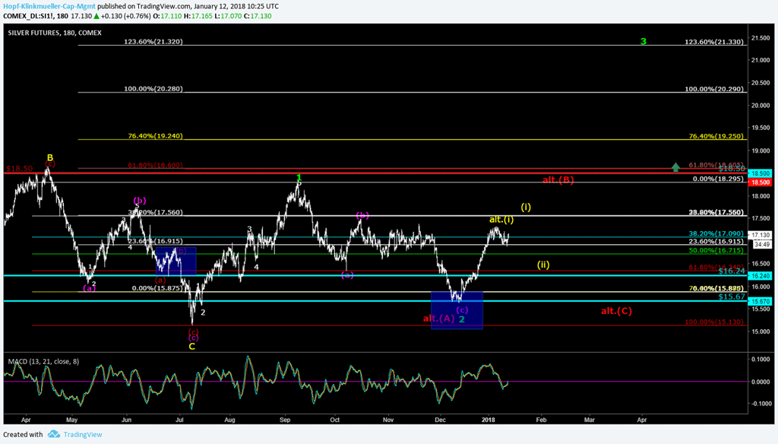Click the 17.130 current price axis label
The image size is (778, 444).
pyautogui.click(x=761, y=235)
